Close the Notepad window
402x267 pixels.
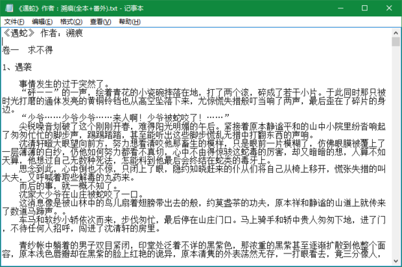click(x=388, y=7)
